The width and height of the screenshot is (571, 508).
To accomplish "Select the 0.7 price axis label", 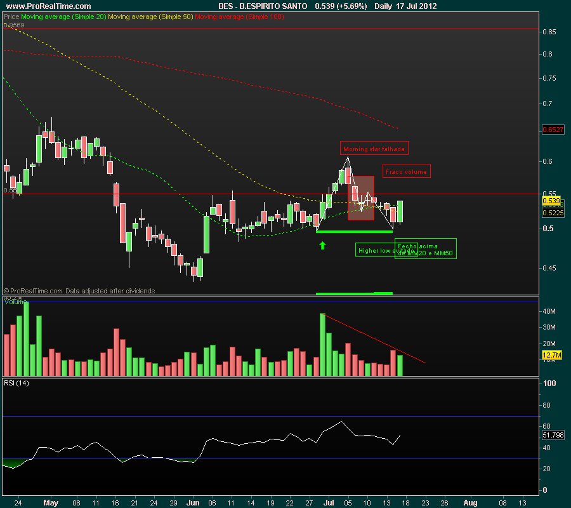I will pos(548,104).
